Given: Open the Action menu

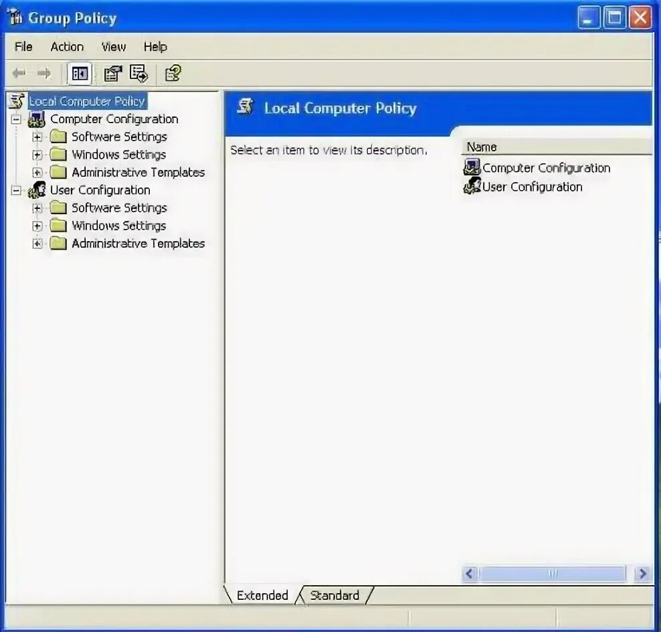Looking at the screenshot, I should coord(67,47).
